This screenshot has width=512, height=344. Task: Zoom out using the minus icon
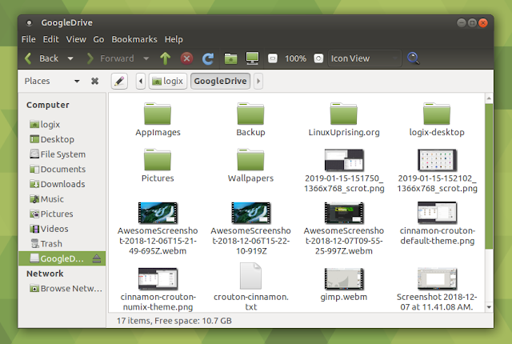click(273, 58)
